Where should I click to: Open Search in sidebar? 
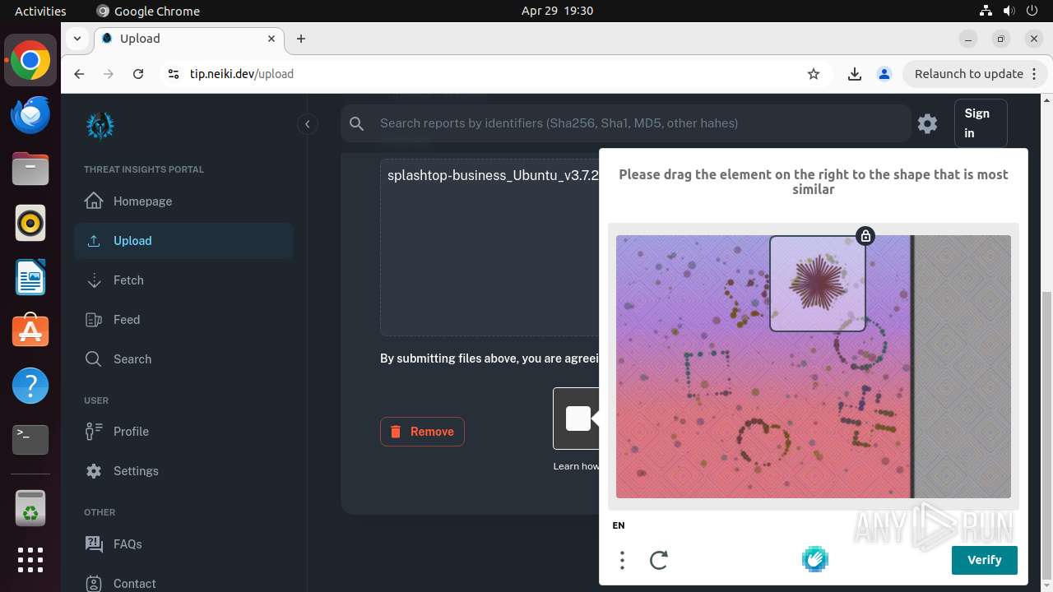click(x=183, y=359)
